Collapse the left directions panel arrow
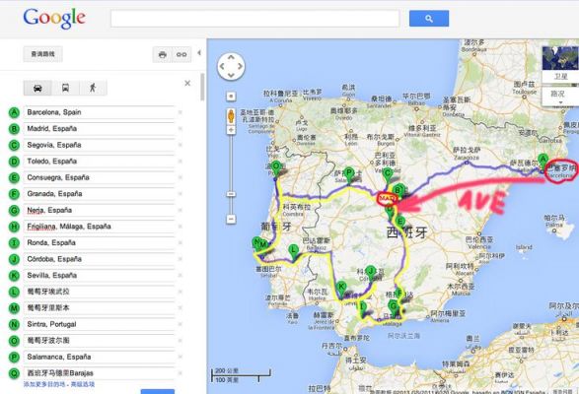Screen dimensions: 579x394 pyautogui.click(x=199, y=53)
